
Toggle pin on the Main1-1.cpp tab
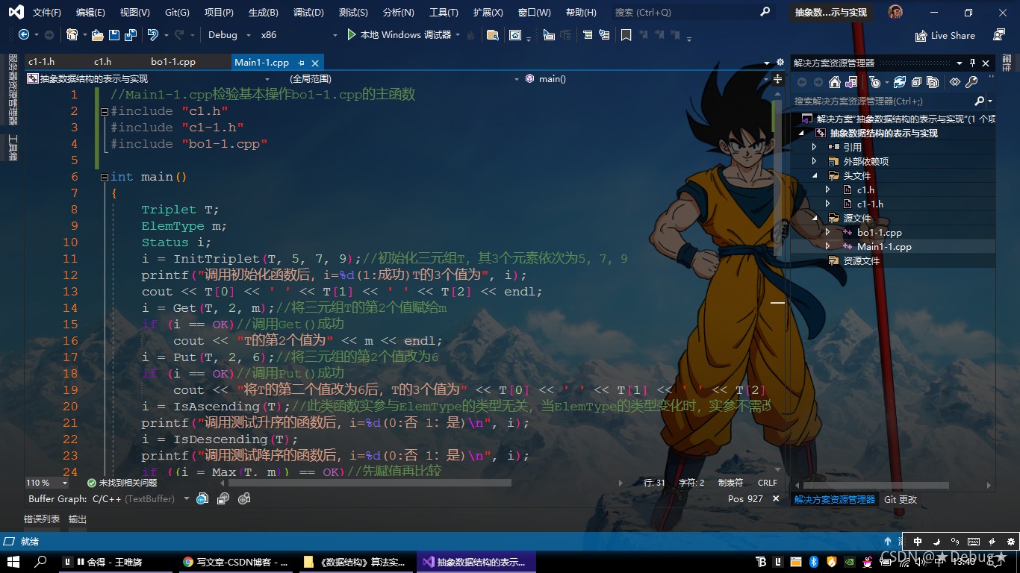click(302, 63)
